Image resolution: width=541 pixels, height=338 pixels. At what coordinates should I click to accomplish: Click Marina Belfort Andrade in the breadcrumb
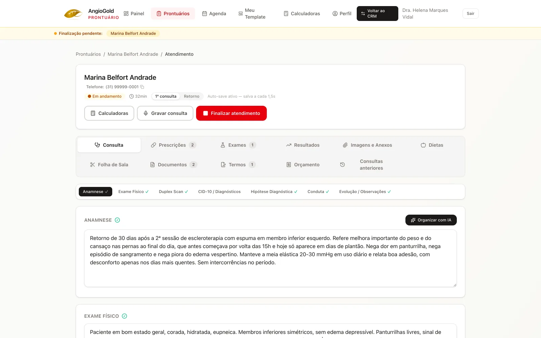133,54
